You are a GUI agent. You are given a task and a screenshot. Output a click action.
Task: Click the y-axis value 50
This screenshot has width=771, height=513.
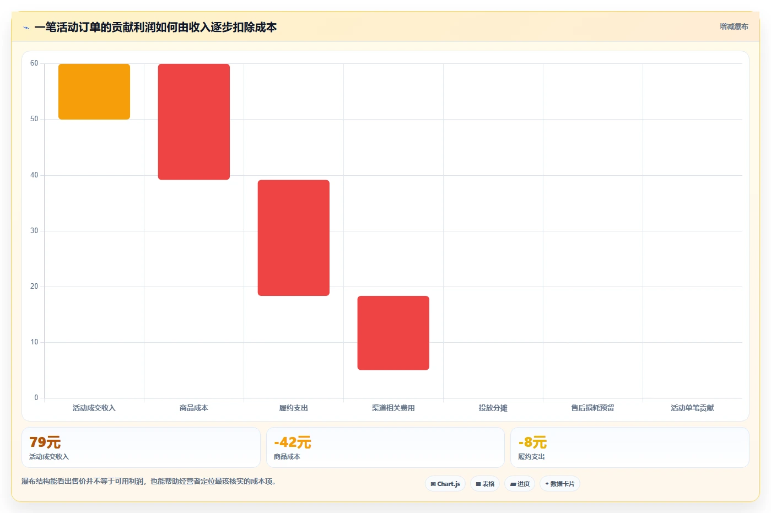pos(34,119)
